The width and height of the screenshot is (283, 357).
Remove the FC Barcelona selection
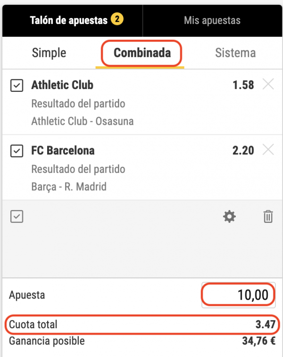click(x=267, y=150)
